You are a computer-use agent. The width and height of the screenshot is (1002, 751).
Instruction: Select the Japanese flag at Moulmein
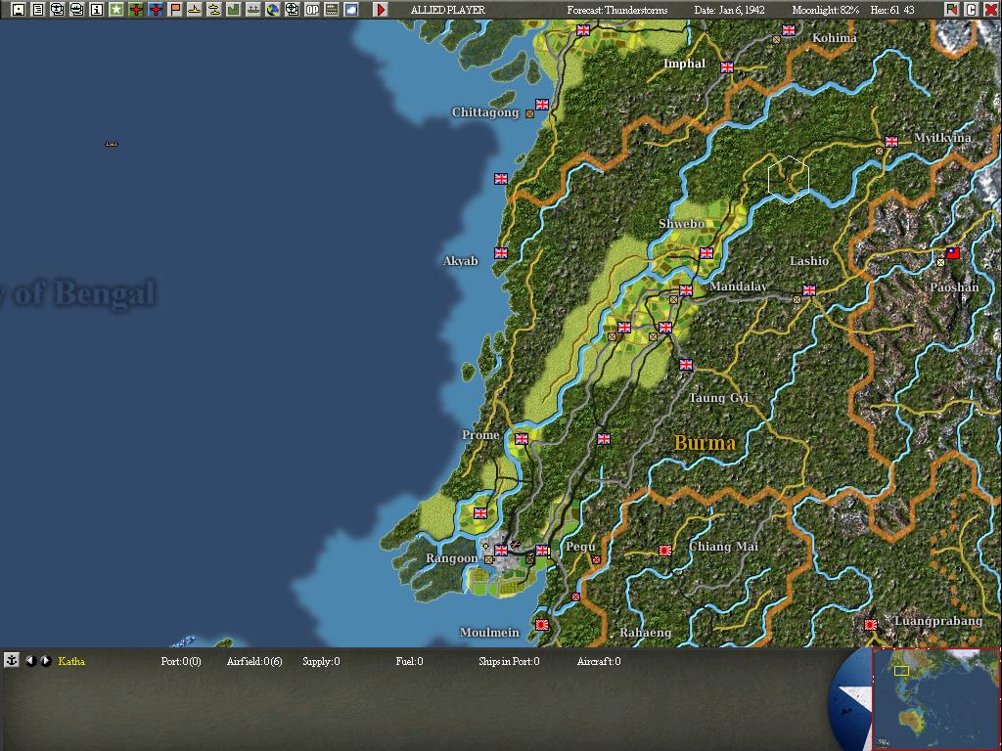pyautogui.click(x=542, y=625)
